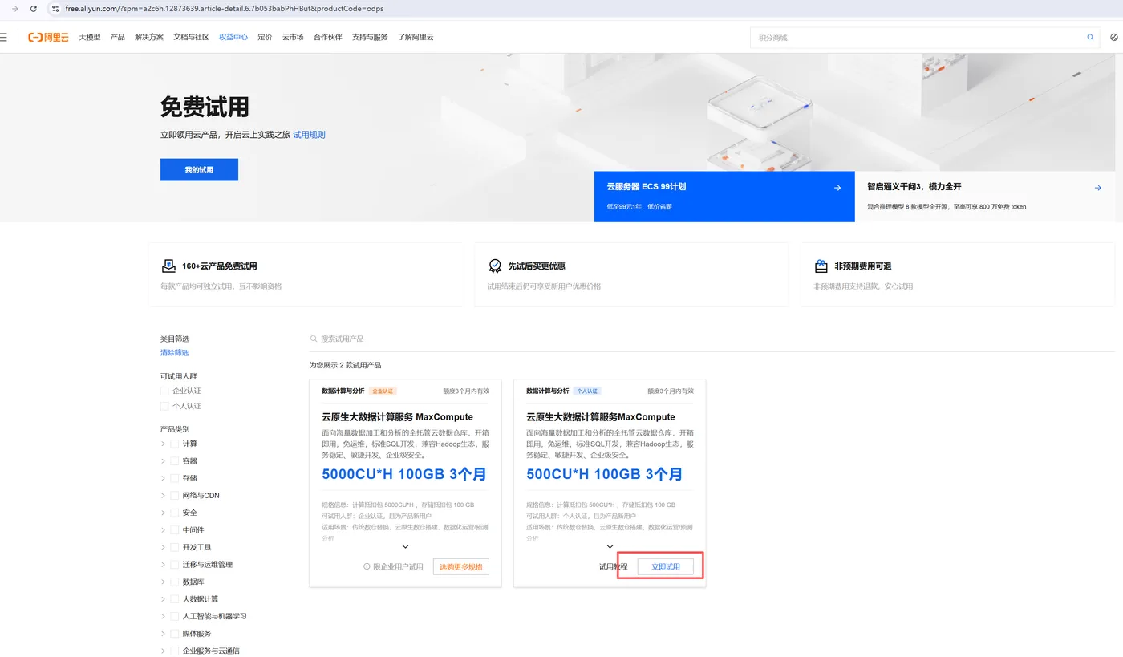Viewport: 1123px width, 657px height.
Task: Check the 计算 category checkbox
Action: 175,444
